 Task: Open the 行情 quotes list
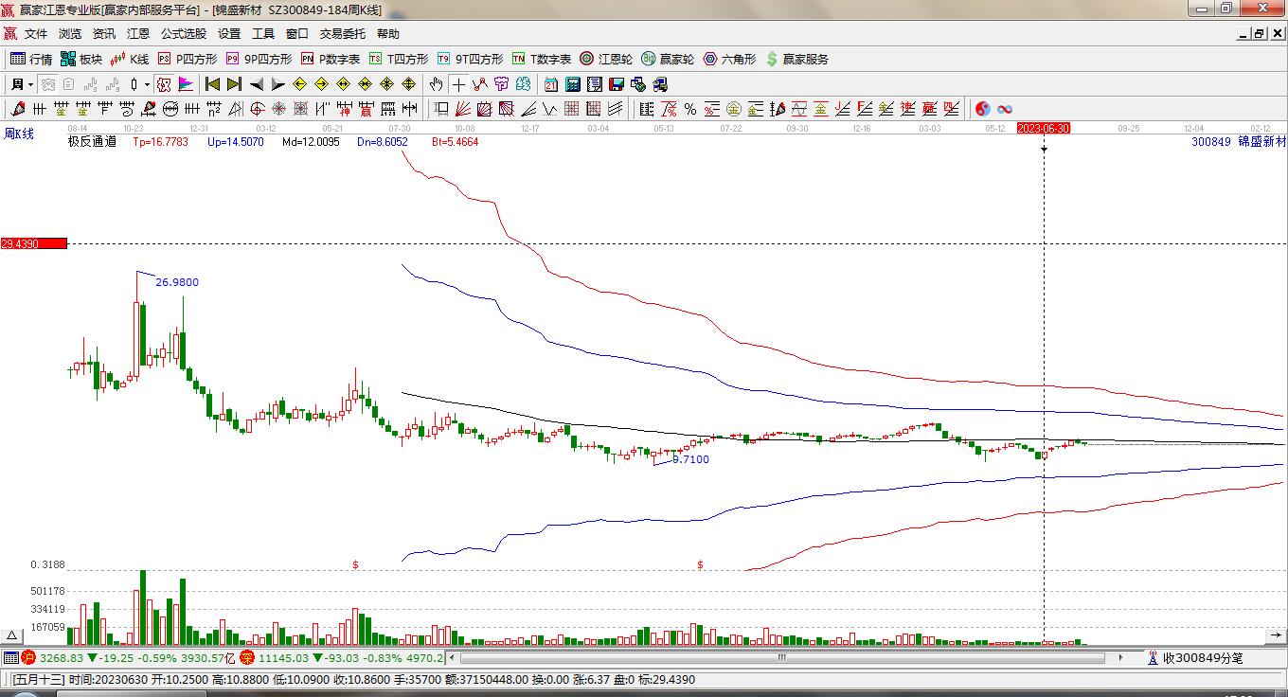[30, 59]
